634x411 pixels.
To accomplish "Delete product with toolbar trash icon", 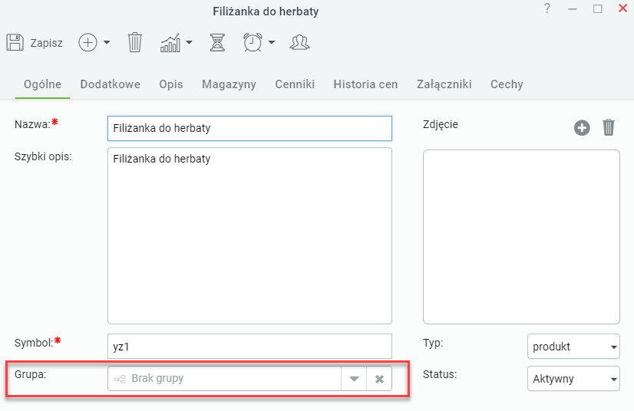I will coord(134,42).
